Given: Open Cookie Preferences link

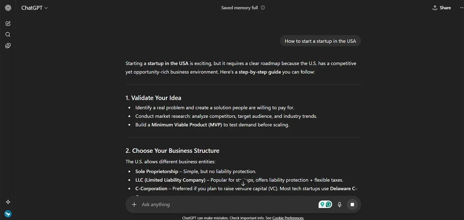Looking at the screenshot, I should coord(288,218).
